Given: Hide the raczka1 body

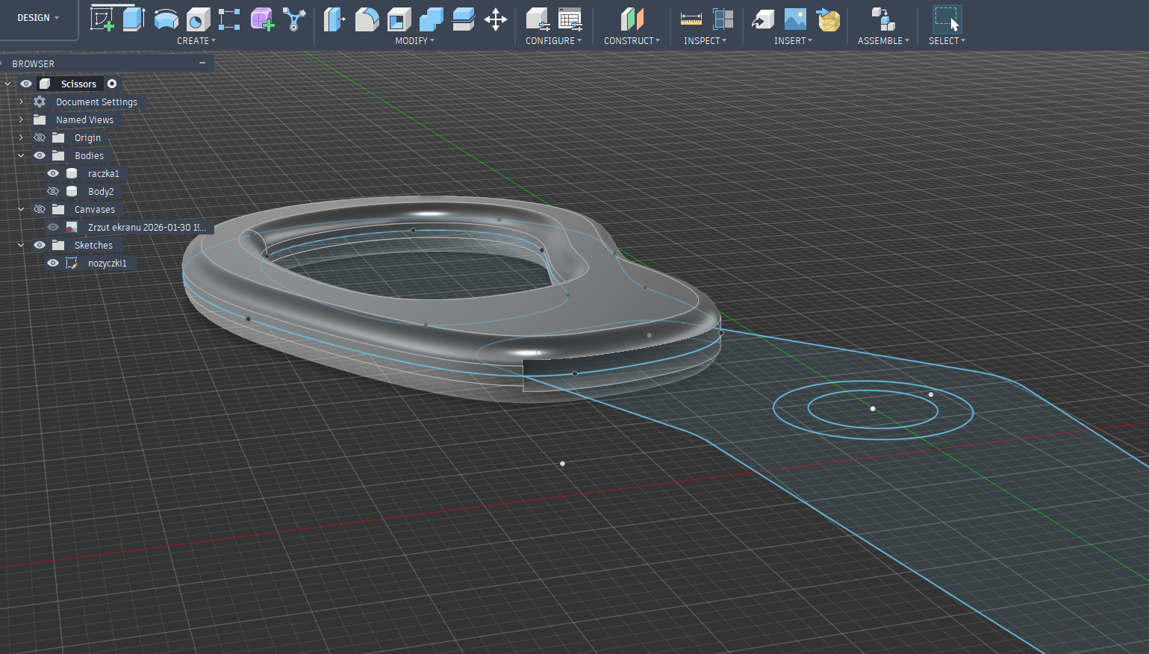Looking at the screenshot, I should click(x=53, y=173).
